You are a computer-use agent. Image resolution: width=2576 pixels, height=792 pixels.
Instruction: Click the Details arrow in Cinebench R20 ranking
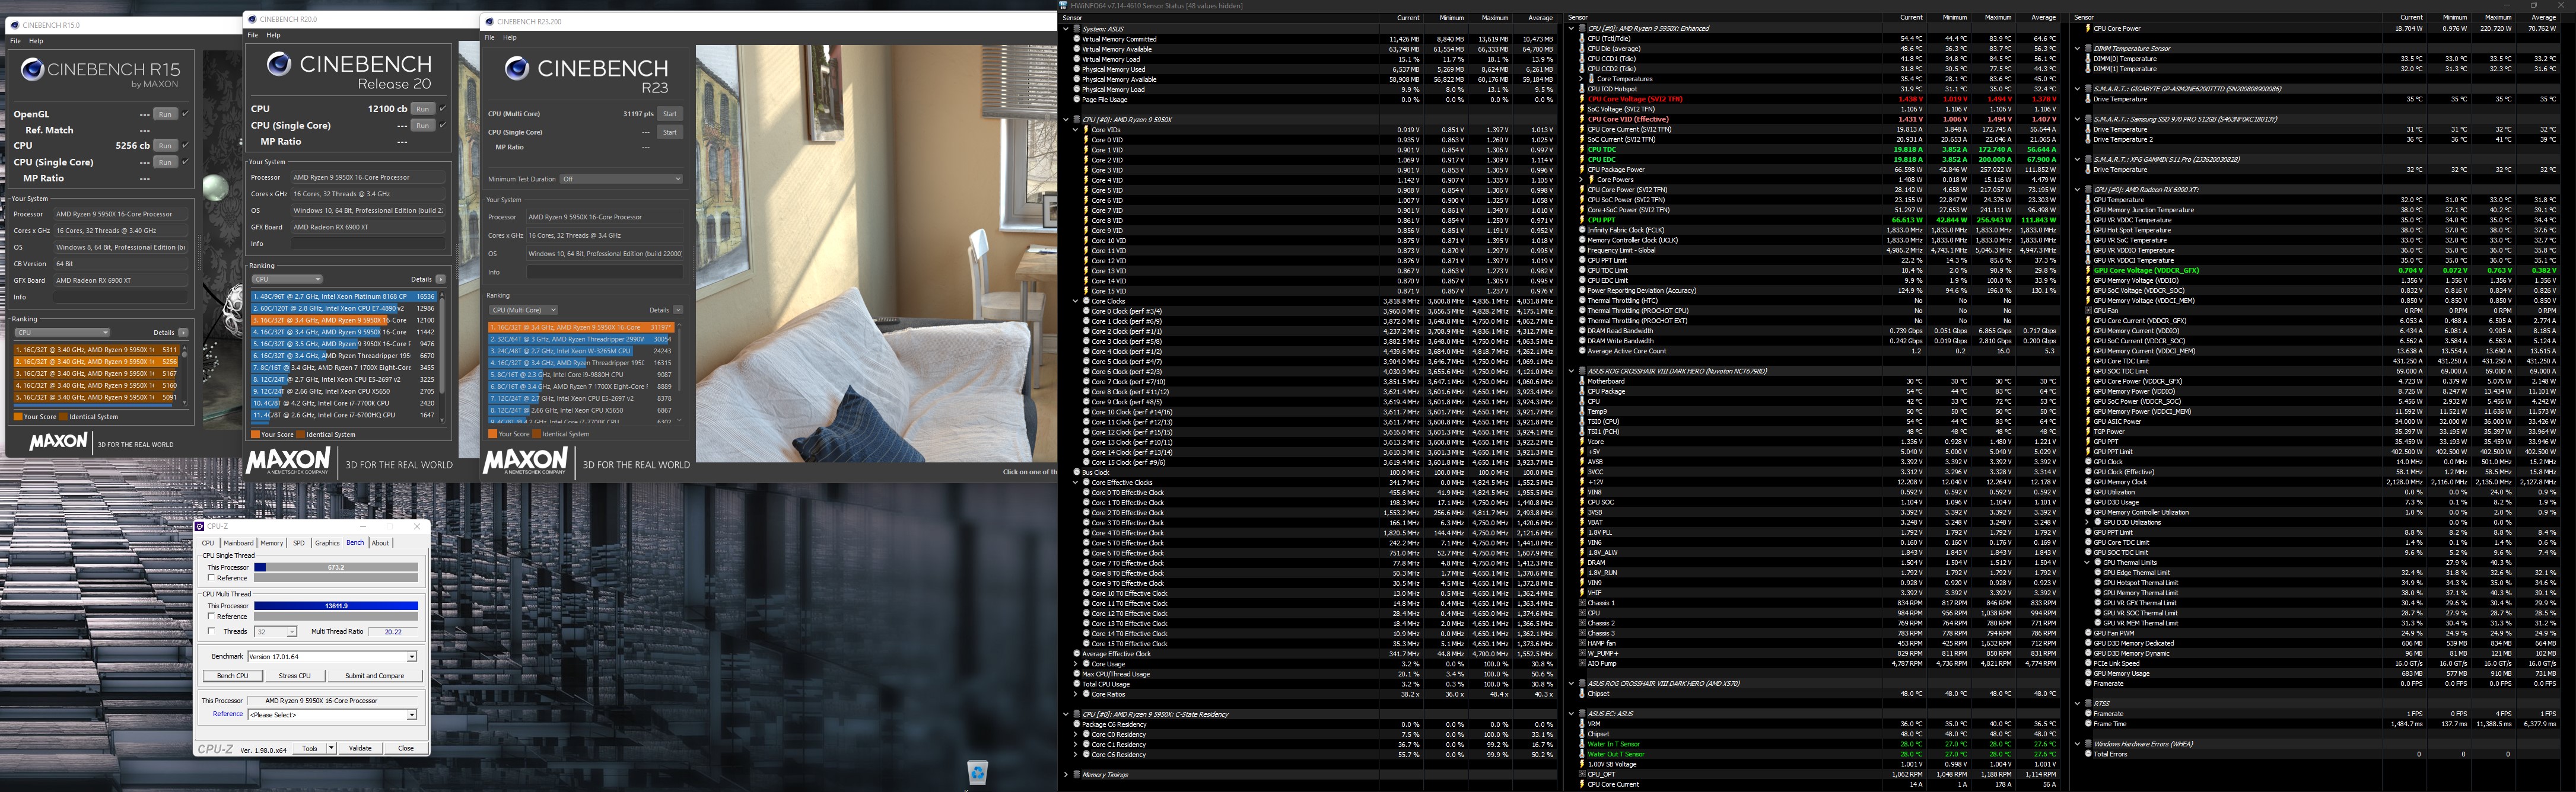click(x=440, y=280)
